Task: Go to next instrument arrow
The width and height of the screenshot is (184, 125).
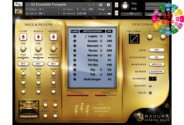Action: point(94,5)
